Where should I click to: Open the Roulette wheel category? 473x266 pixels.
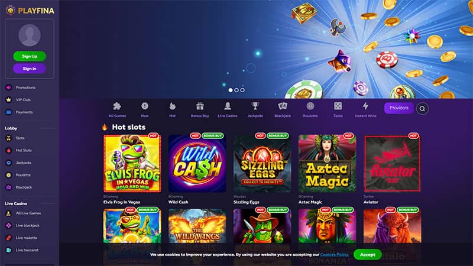(310, 109)
